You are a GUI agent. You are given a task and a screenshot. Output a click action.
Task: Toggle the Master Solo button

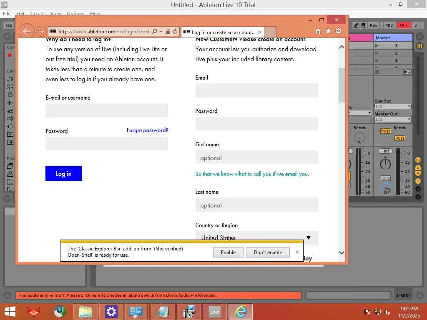[386, 178]
